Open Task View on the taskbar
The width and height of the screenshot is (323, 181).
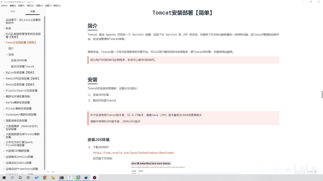coord(28,177)
